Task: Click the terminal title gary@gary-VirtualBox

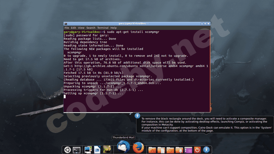Action: pos(134,24)
